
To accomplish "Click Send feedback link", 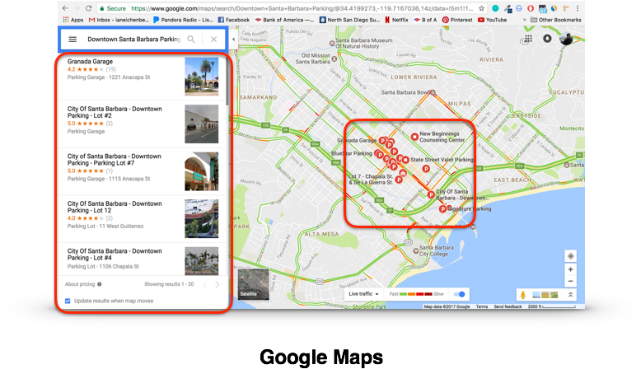I will (x=508, y=306).
